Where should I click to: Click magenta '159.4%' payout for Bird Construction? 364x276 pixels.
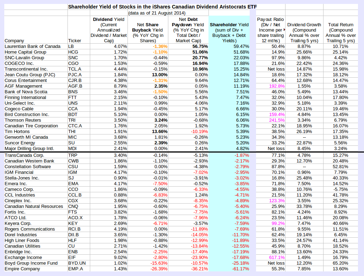[x=277, y=115]
